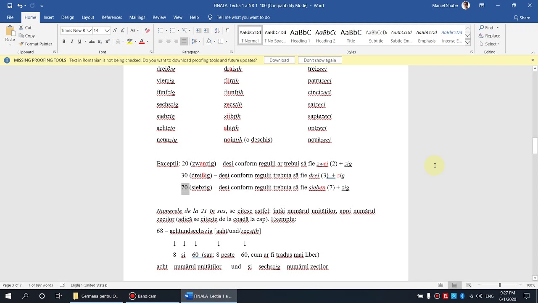Open the numbering list dropdown arrow

point(179,30)
